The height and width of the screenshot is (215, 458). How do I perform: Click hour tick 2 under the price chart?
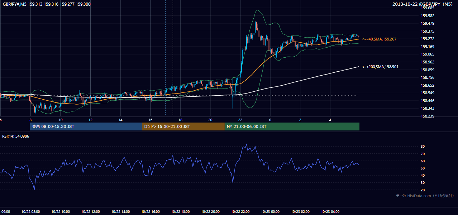(300, 120)
